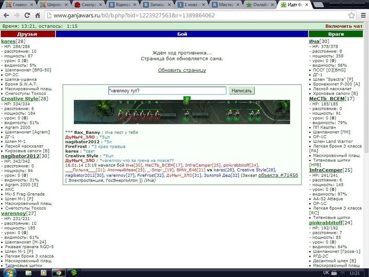
Task: Close the Шерлок tab
Action: tap(66, 4)
